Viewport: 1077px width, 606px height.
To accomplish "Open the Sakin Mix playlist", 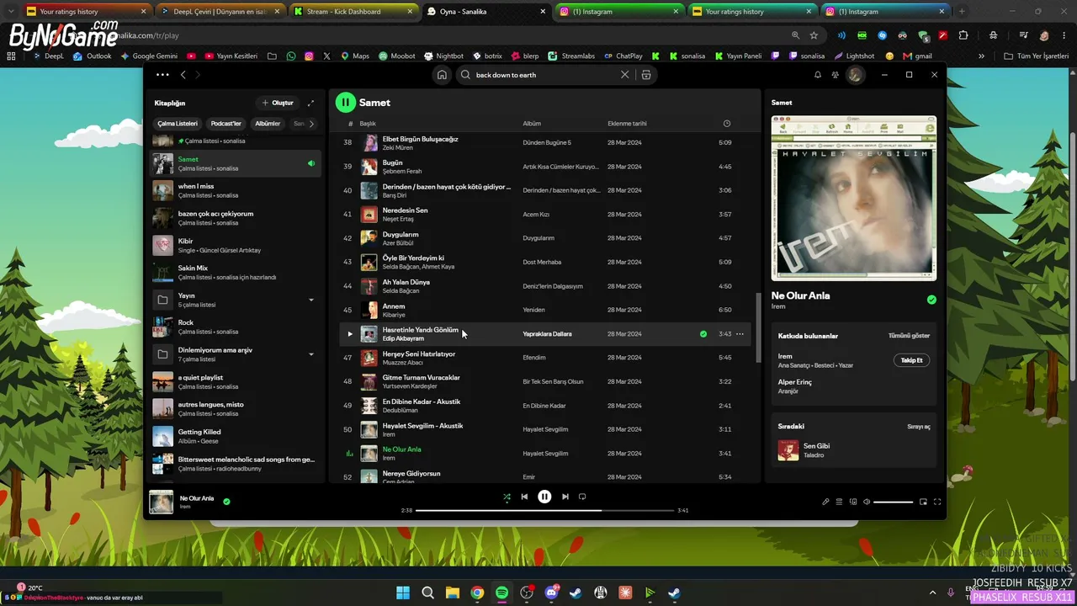I will coord(236,272).
